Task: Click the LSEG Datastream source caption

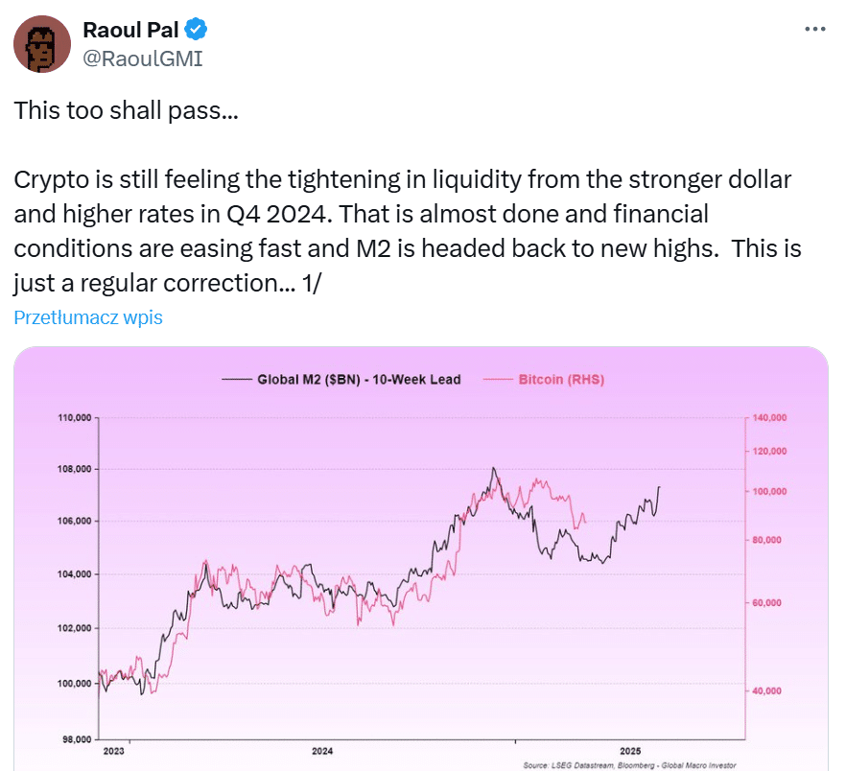Action: pyautogui.click(x=629, y=765)
